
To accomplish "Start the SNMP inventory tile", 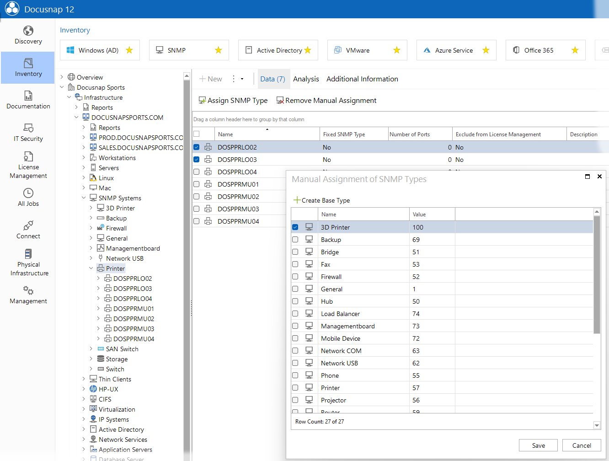I will 189,50.
